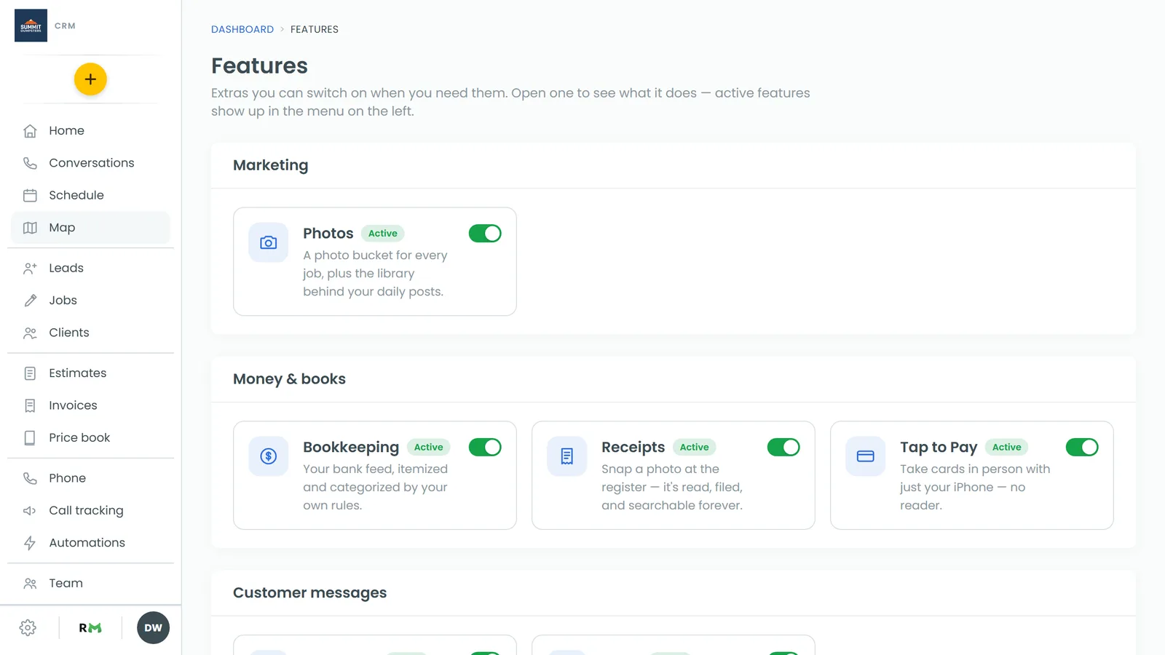Turn off the Photos feature toggle
Viewport: 1165px width, 655px height.
tap(485, 234)
